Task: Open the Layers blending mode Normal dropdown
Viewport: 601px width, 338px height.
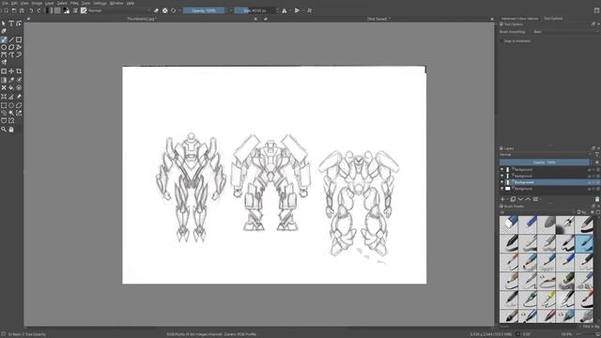Action: pos(545,155)
